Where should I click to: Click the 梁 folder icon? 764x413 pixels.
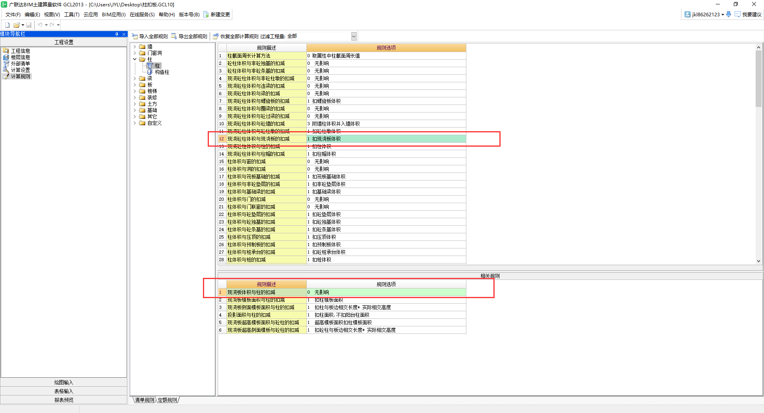142,78
